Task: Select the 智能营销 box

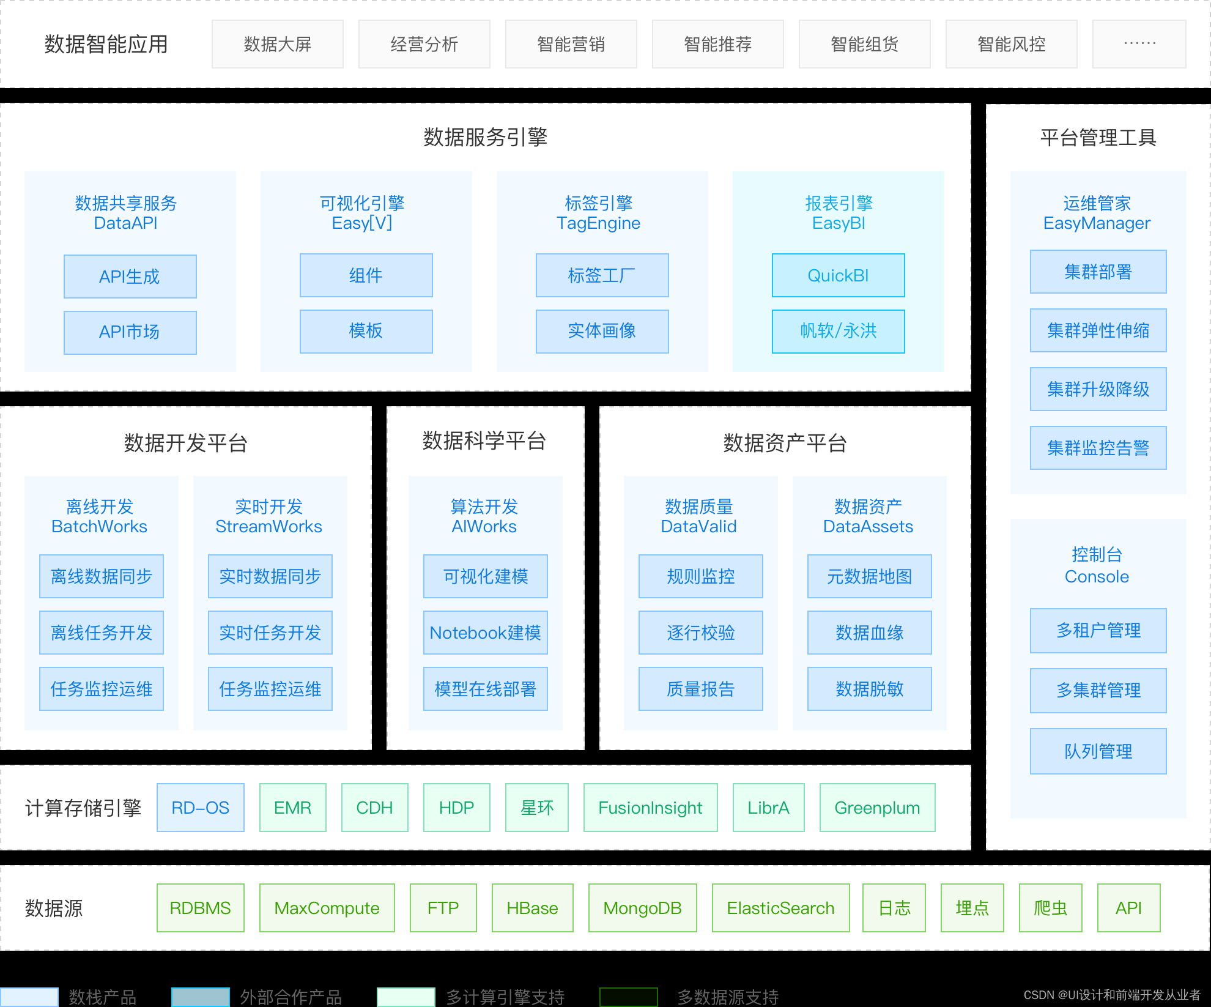Action: 571,44
